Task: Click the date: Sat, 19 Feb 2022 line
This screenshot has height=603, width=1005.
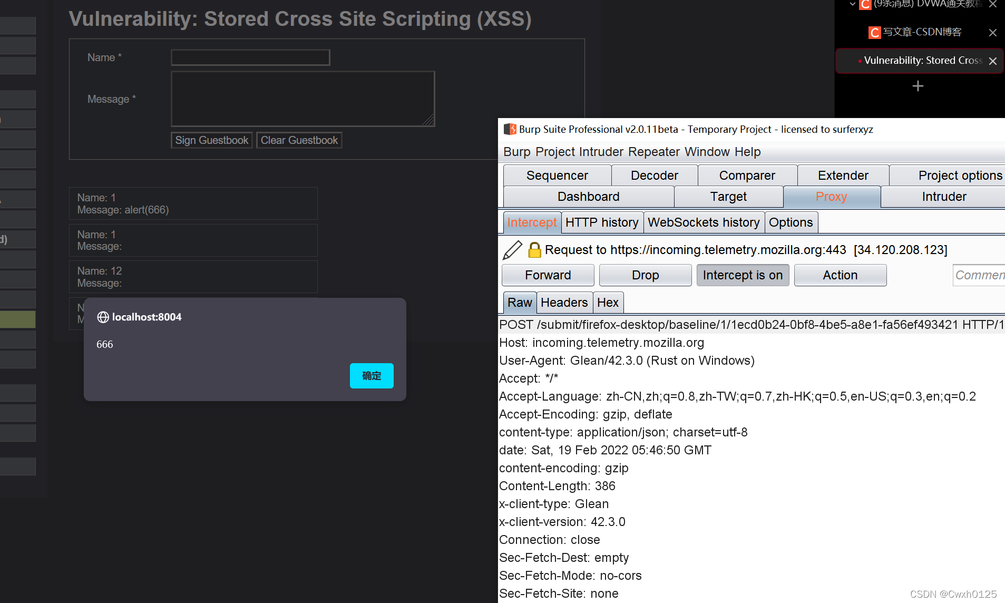Action: [605, 450]
